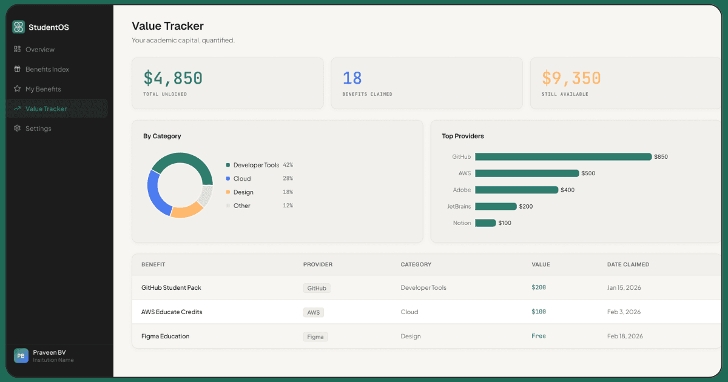The width and height of the screenshot is (728, 382).
Task: Click the StudentOS logo icon
Action: pyautogui.click(x=18, y=27)
